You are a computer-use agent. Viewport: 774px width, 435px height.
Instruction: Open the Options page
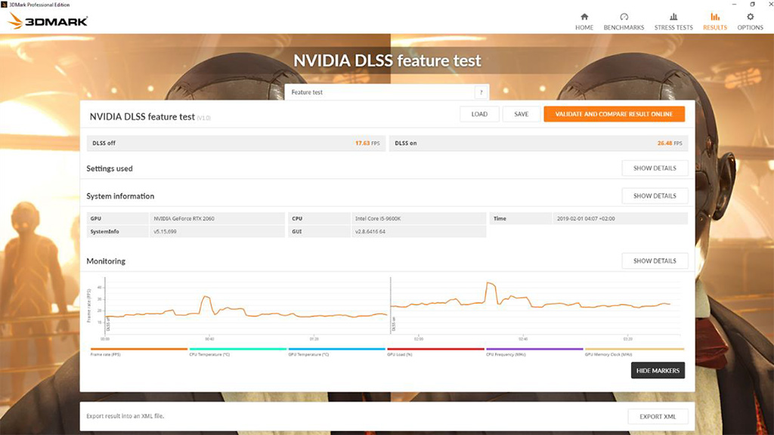[x=750, y=22]
